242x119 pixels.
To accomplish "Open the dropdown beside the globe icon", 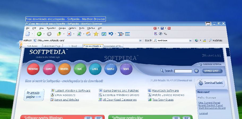I will coord(200,40).
